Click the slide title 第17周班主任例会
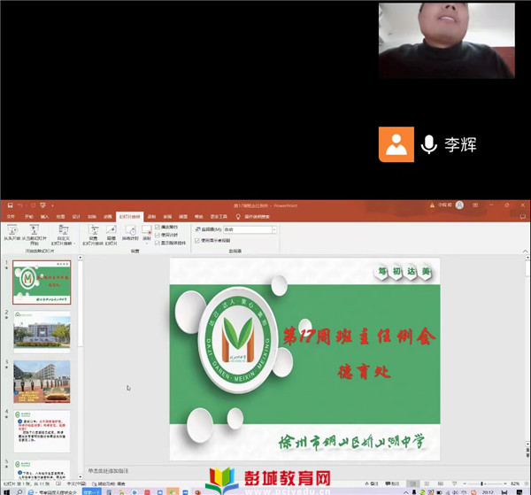This screenshot has height=495, width=531. click(x=359, y=336)
